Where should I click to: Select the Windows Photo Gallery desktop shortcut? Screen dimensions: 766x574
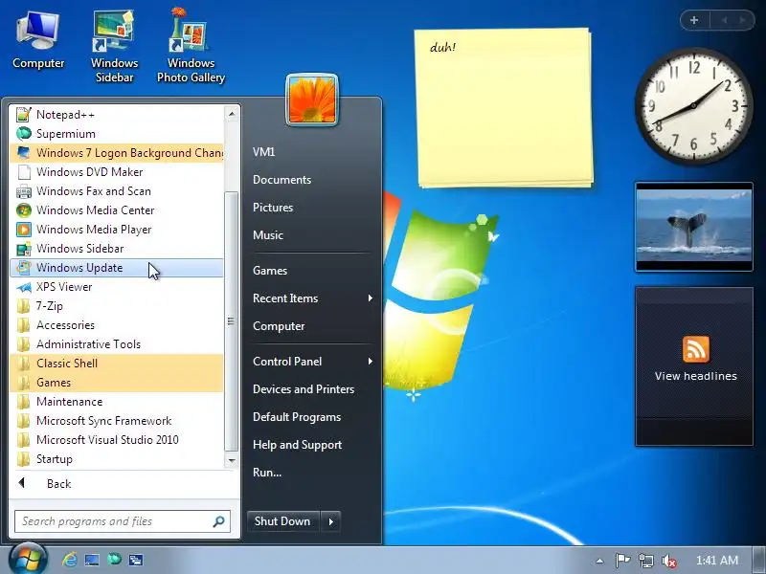pyautogui.click(x=191, y=45)
